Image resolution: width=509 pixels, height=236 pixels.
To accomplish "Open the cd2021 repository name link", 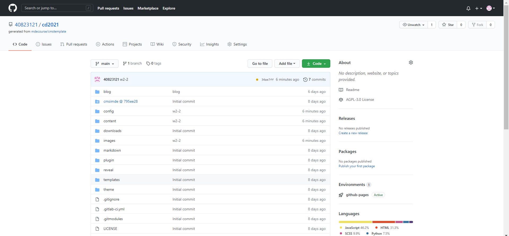I will pos(50,25).
